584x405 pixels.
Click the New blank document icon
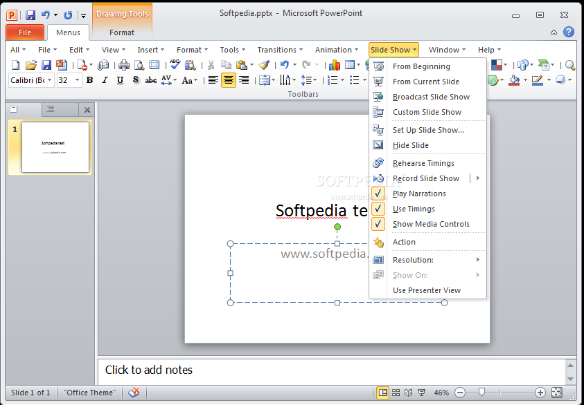click(x=15, y=66)
